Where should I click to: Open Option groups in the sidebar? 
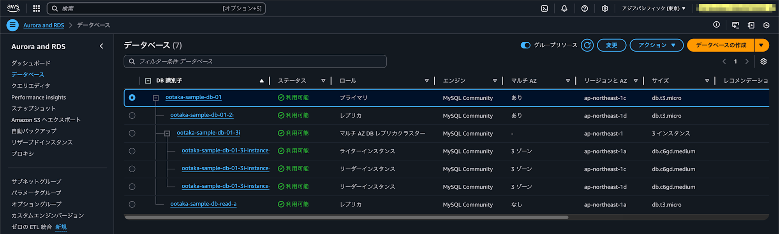tap(36, 204)
